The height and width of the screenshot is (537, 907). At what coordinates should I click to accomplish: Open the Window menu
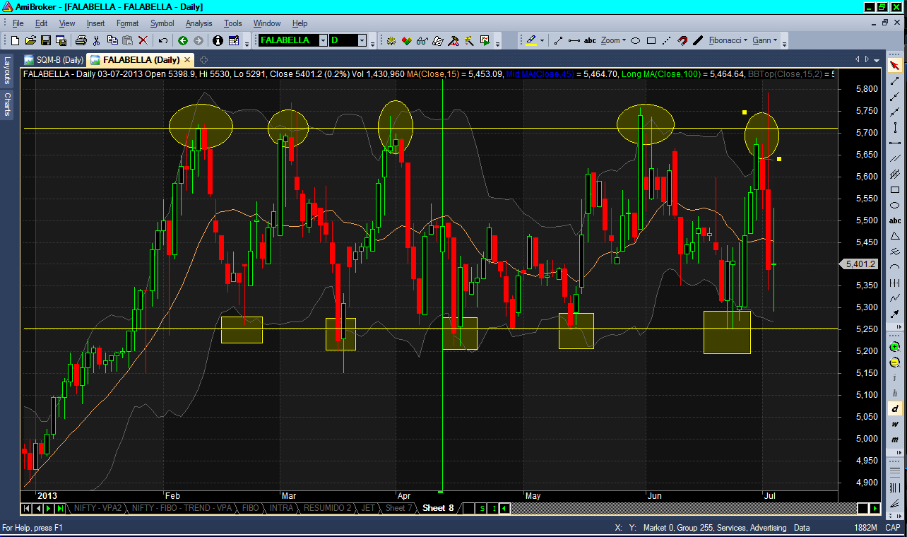(267, 23)
